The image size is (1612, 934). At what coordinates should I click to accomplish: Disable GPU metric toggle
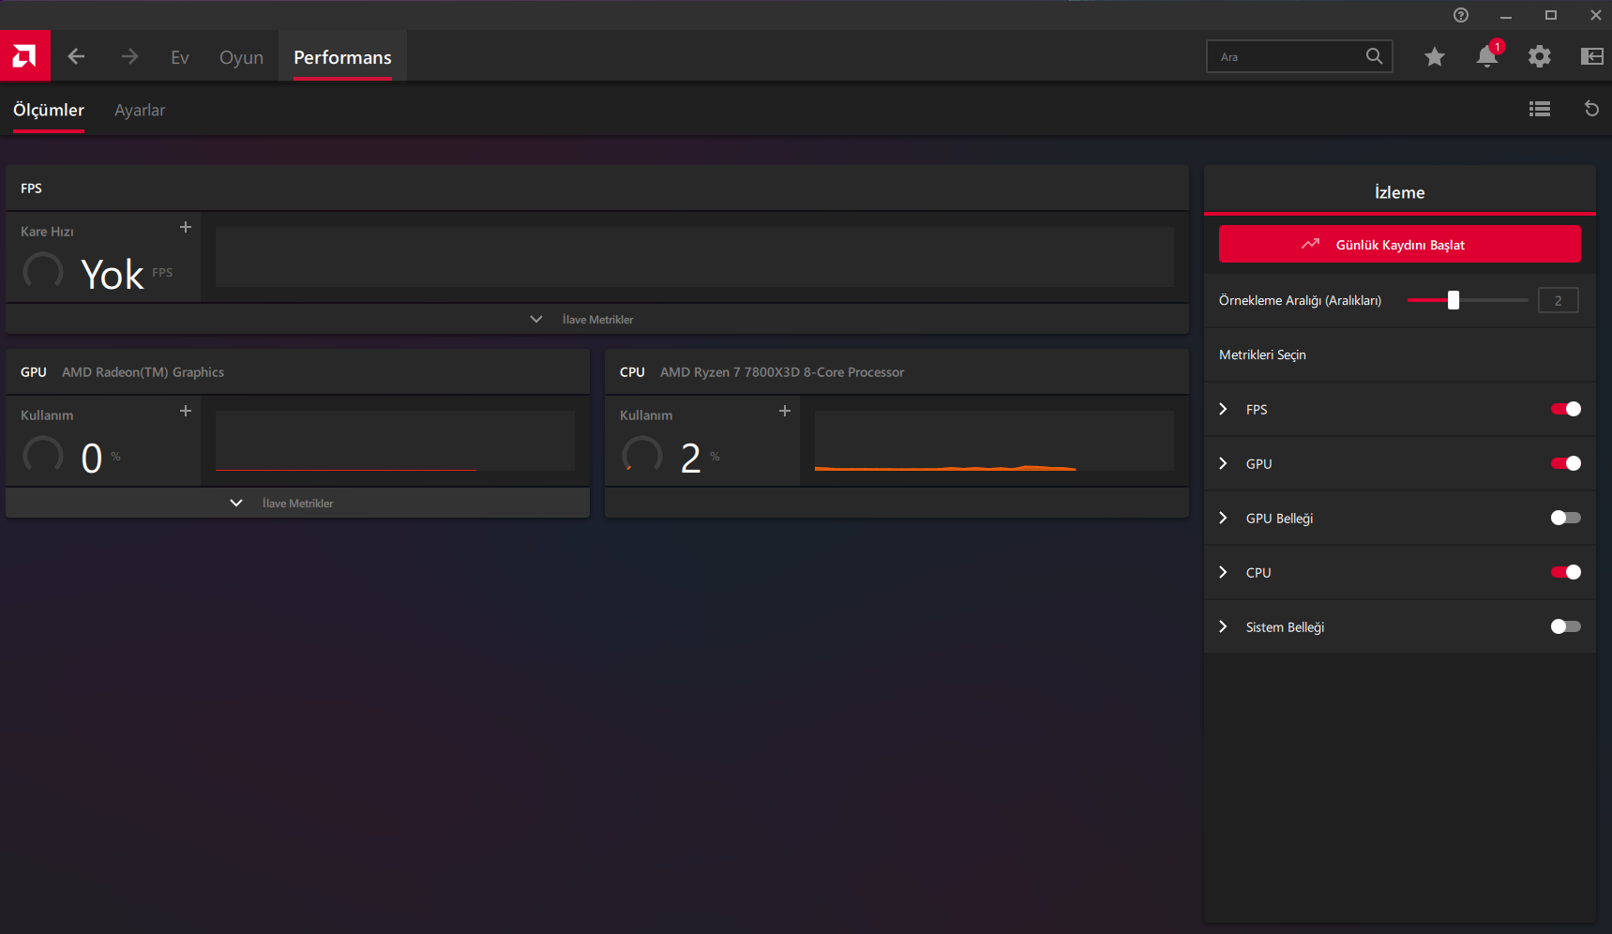(1565, 463)
